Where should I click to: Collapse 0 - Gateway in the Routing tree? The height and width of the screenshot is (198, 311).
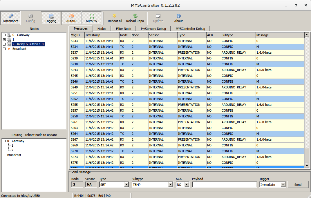(4, 141)
